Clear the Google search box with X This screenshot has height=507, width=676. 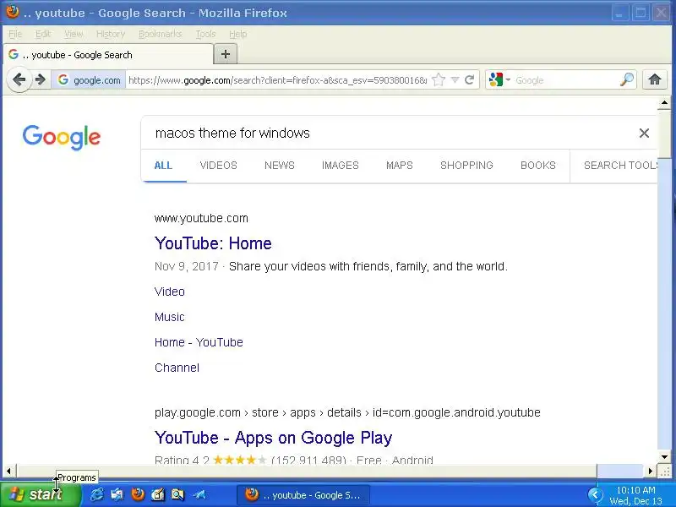(644, 134)
